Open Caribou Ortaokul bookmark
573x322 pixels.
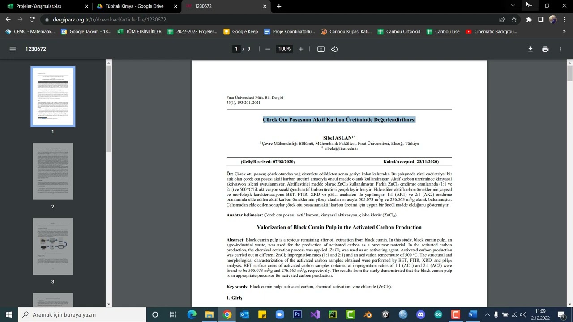pyautogui.click(x=399, y=32)
